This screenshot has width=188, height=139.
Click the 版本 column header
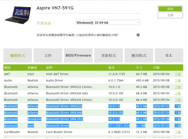pyautogui.click(x=111, y=68)
